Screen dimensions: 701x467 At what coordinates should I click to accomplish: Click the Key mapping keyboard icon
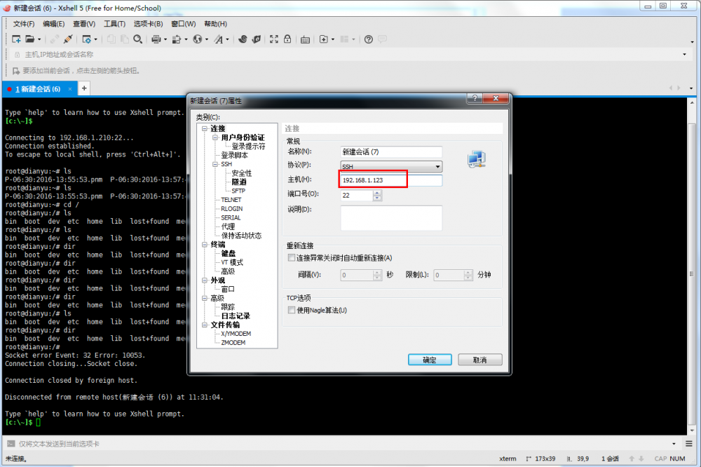click(x=305, y=39)
